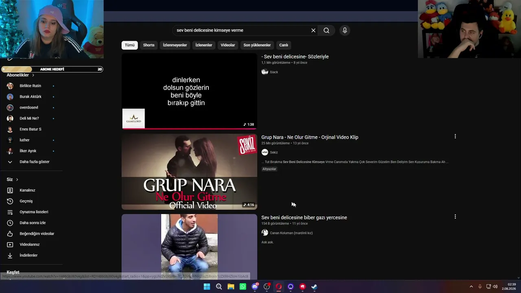This screenshot has height=293, width=521.
Task: Go to the Sekiz channel name
Action: (274, 152)
